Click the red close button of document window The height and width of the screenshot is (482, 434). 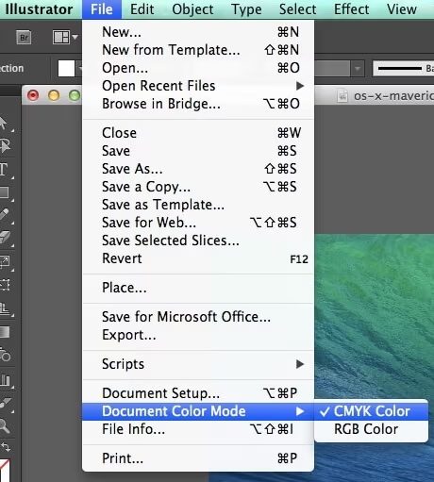(x=33, y=95)
